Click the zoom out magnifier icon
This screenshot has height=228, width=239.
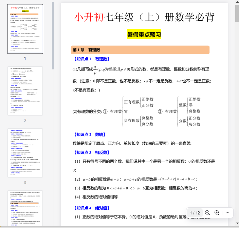pyautogui.click(x=207, y=213)
